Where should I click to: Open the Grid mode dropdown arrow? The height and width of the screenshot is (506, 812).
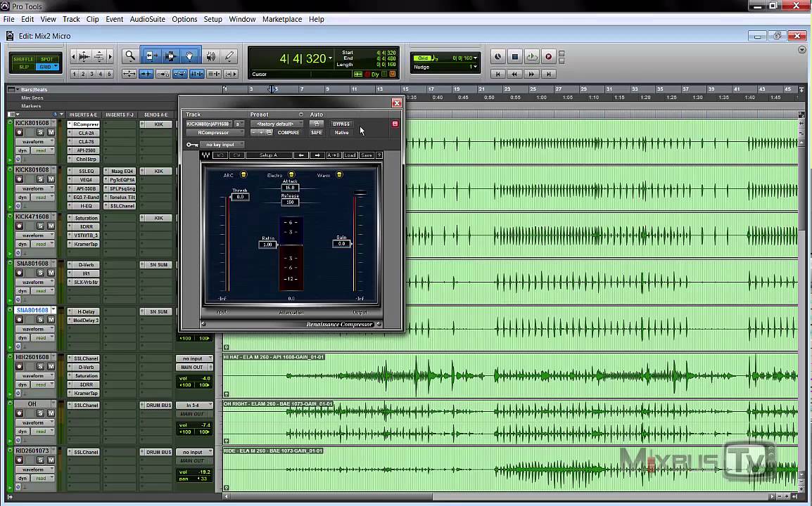pos(56,66)
